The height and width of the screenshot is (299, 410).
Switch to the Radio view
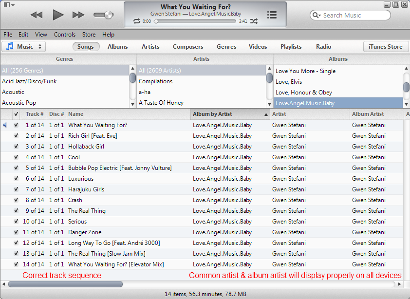pyautogui.click(x=323, y=47)
